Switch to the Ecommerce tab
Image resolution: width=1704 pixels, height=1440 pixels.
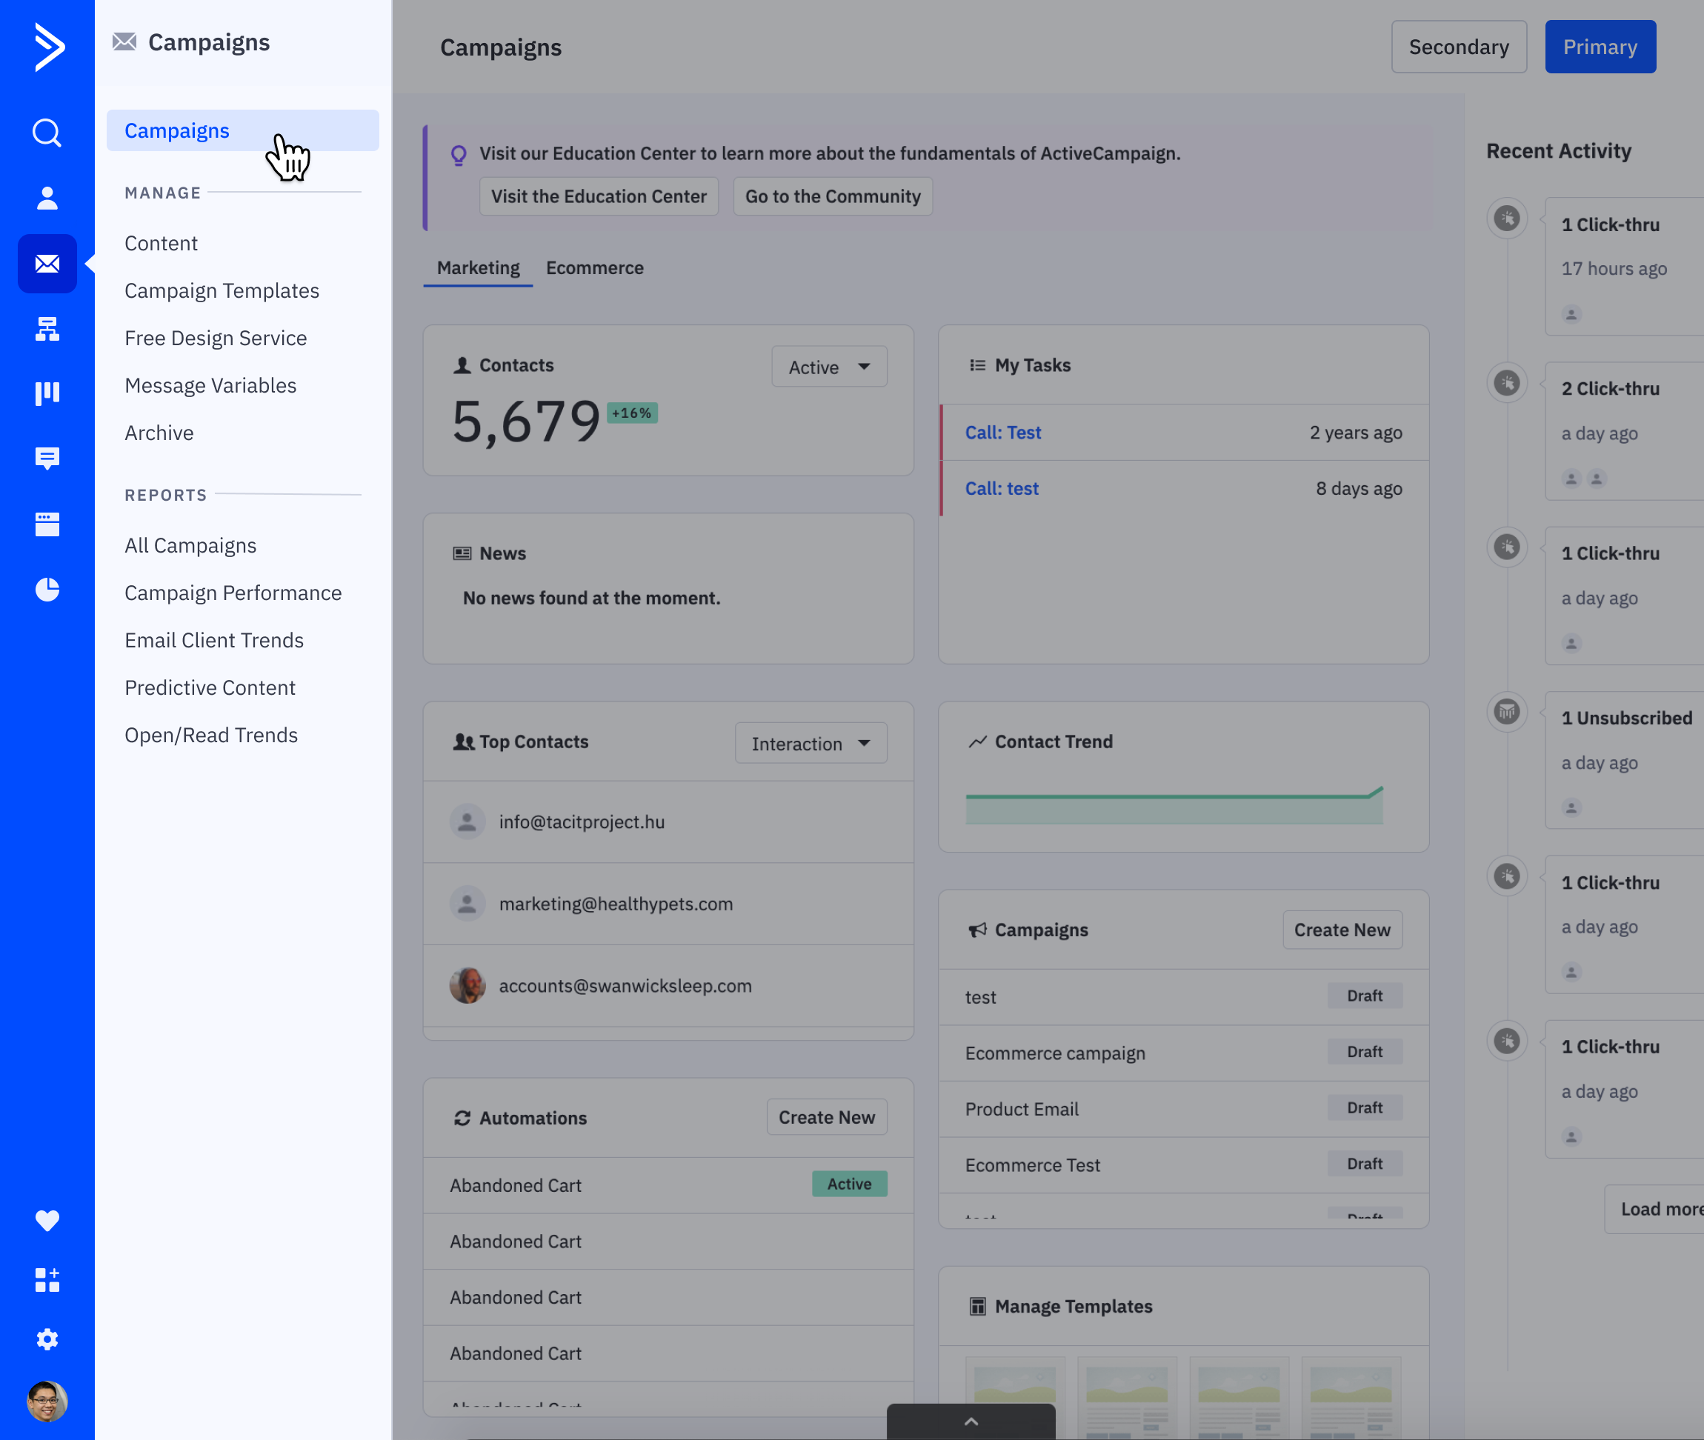(x=594, y=267)
